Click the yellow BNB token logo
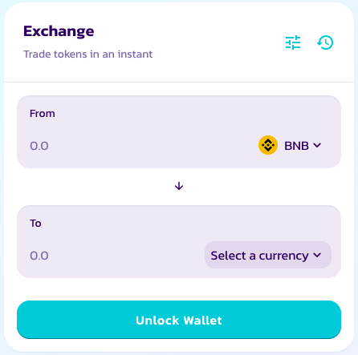This screenshot has width=358, height=355. click(x=268, y=145)
